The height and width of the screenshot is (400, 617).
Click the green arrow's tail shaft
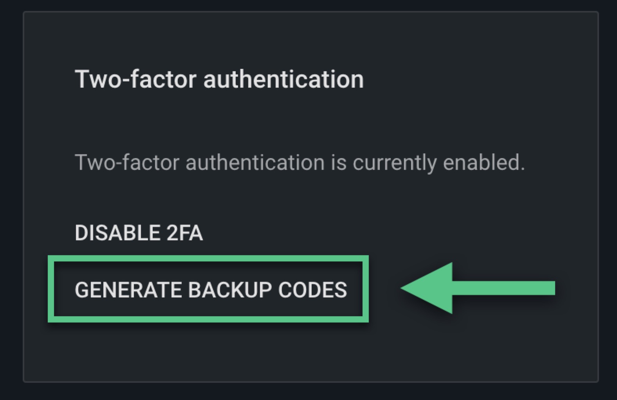[x=509, y=288]
